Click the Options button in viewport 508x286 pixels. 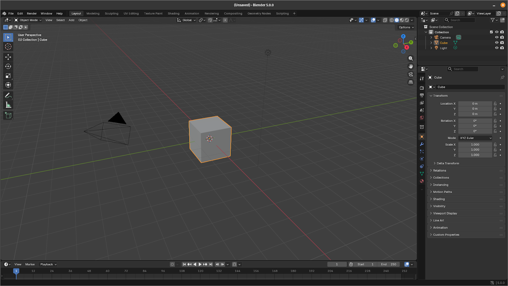406,27
